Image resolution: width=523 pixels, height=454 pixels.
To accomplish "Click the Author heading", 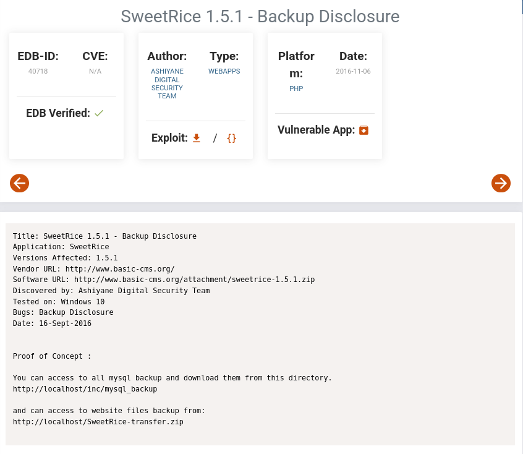I will pos(167,56).
